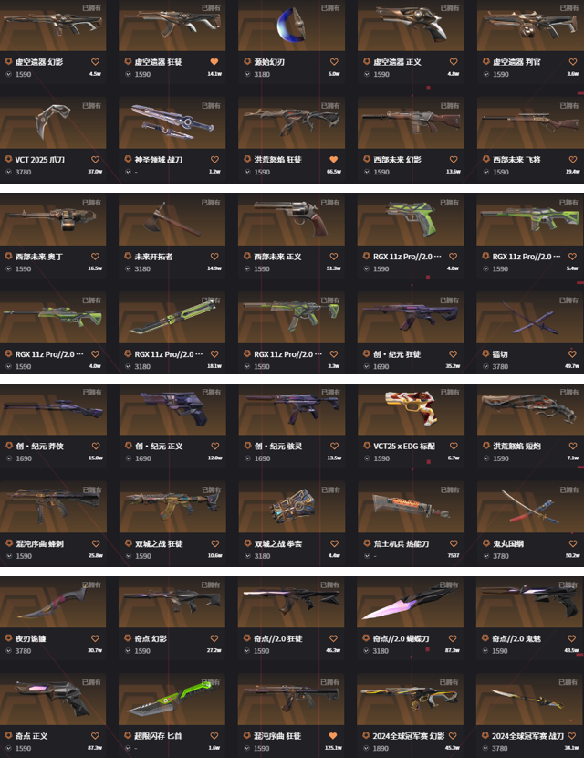
Task: Click the heart icon for VCT 2025 爪刀
Action: 95,160
